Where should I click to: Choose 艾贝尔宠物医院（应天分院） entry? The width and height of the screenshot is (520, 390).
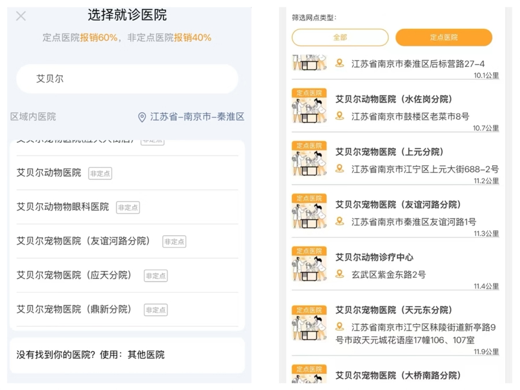(x=74, y=275)
